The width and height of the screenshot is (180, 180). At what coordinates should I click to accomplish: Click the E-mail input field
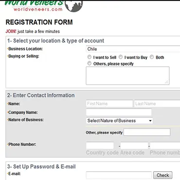coord(119,175)
